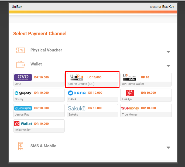
Task: Click the Wallet section icon
Action: click(x=20, y=64)
